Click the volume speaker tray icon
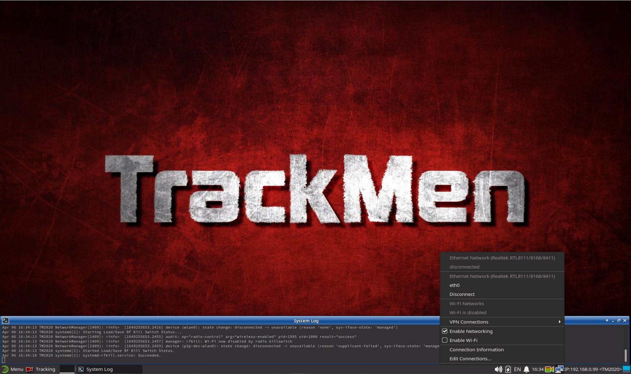This screenshot has height=374, width=631. click(x=498, y=369)
